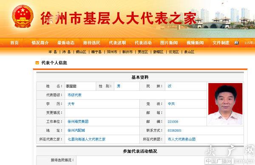Click the national emblem logo
The width and height of the screenshot is (255, 165).
click(23, 17)
